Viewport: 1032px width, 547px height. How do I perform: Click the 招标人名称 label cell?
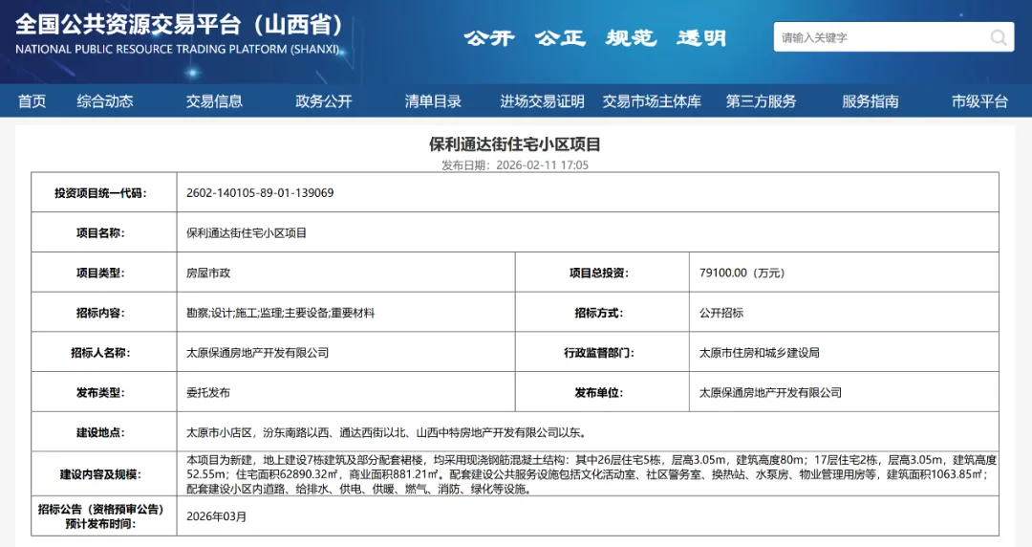(104, 353)
